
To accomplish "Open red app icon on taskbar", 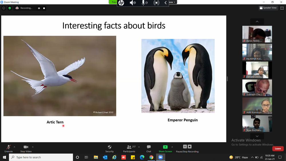I will 124,157.
